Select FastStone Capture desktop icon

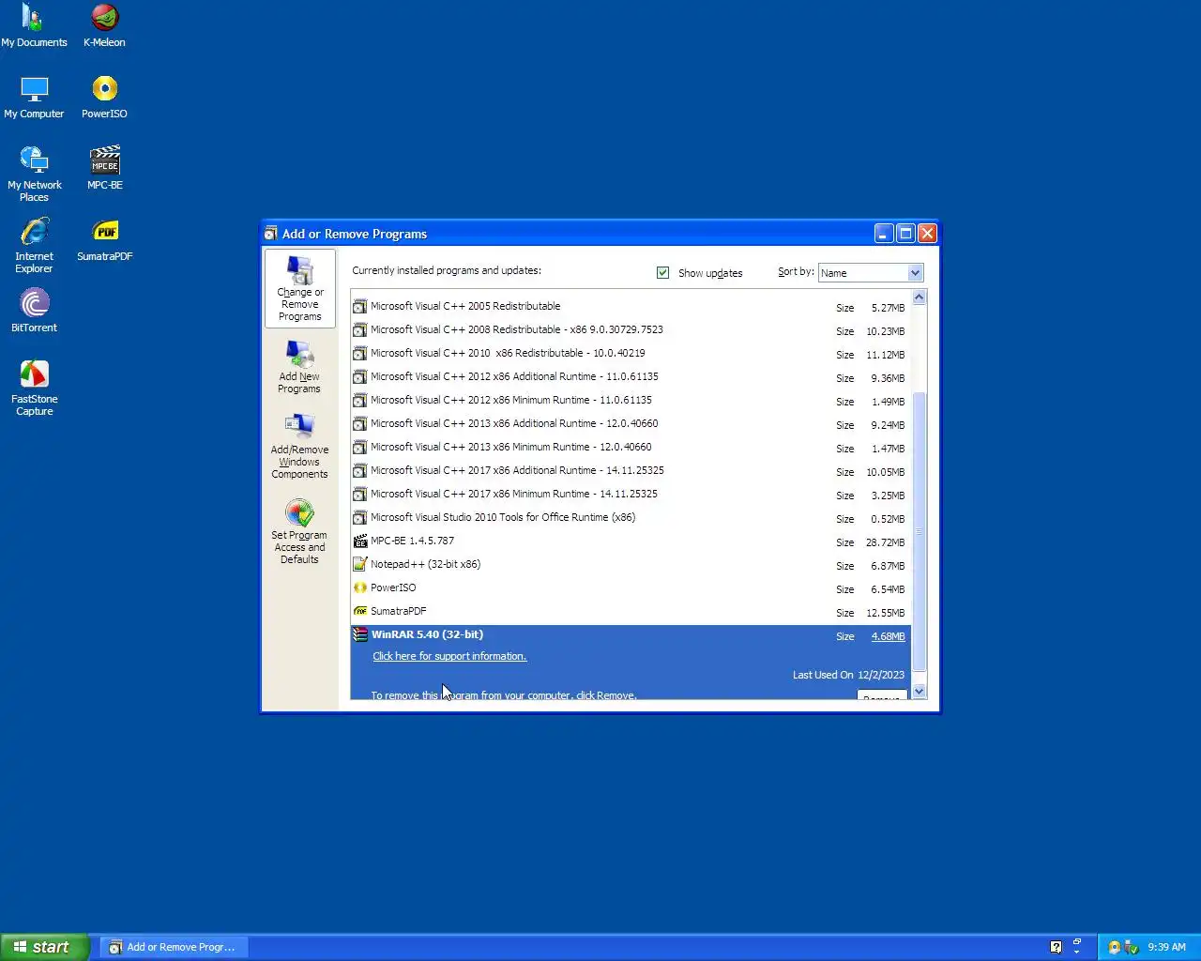click(x=34, y=388)
